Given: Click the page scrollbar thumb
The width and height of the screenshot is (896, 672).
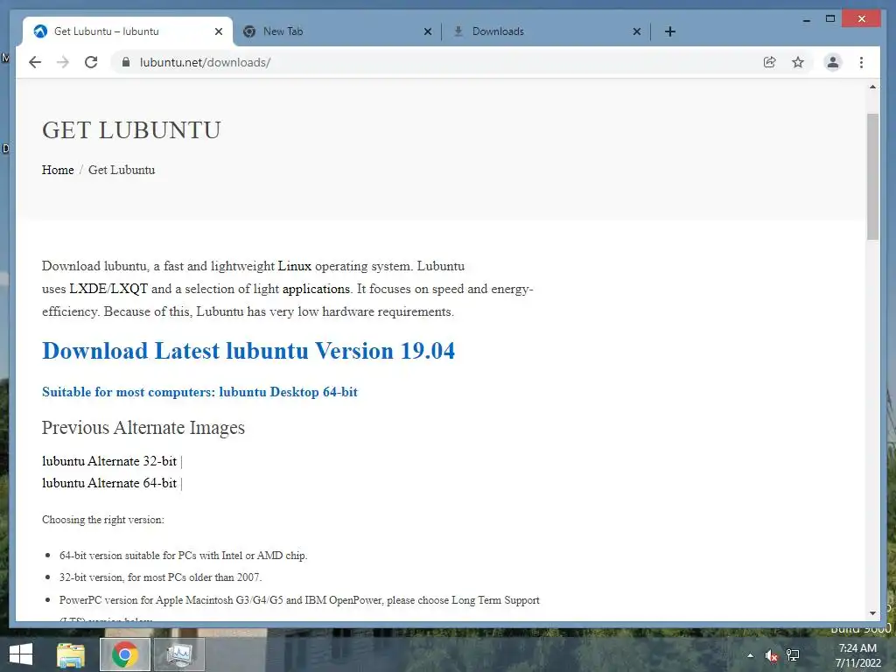Looking at the screenshot, I should (872, 177).
